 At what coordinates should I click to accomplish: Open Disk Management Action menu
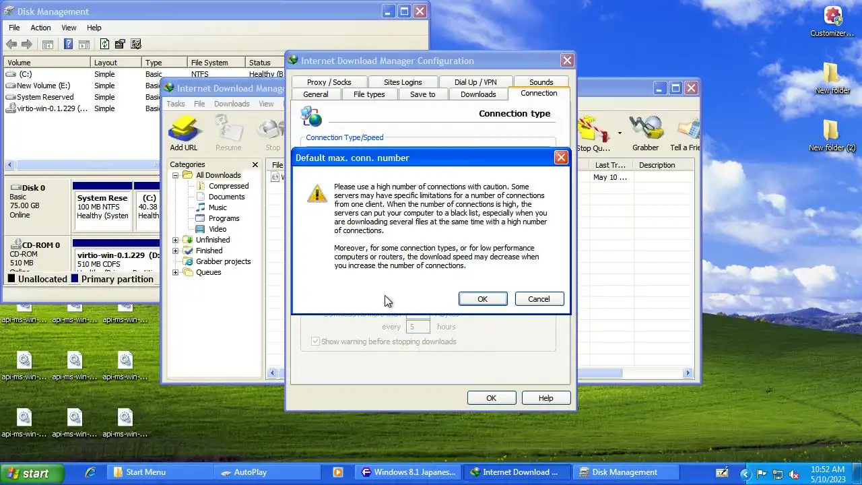pyautogui.click(x=40, y=28)
